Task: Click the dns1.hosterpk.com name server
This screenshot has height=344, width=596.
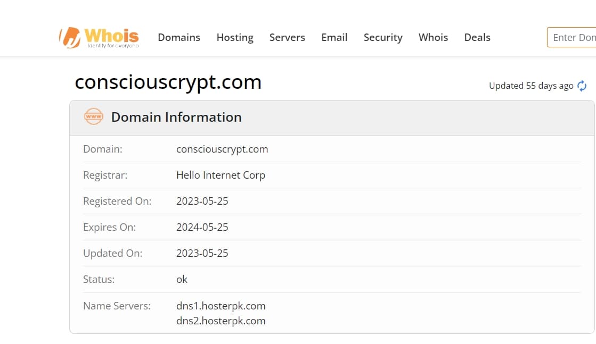Action: pos(221,306)
